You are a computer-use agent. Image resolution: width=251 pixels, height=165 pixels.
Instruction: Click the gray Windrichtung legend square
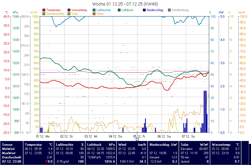click(x=169, y=10)
